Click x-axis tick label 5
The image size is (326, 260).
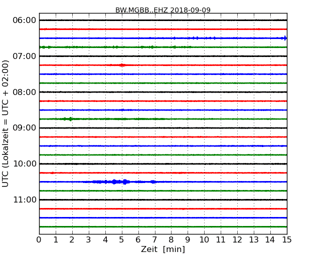[121, 239]
